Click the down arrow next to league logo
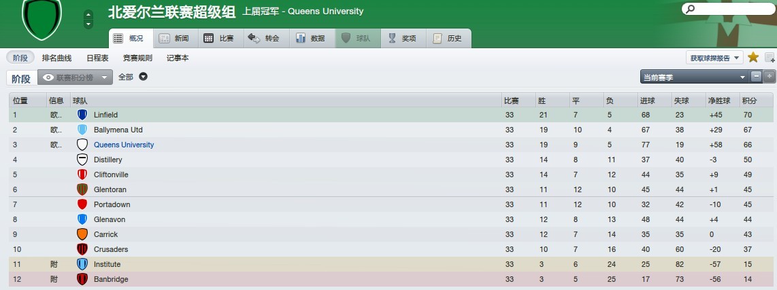Screen dimensions: 777x290 click(88, 24)
